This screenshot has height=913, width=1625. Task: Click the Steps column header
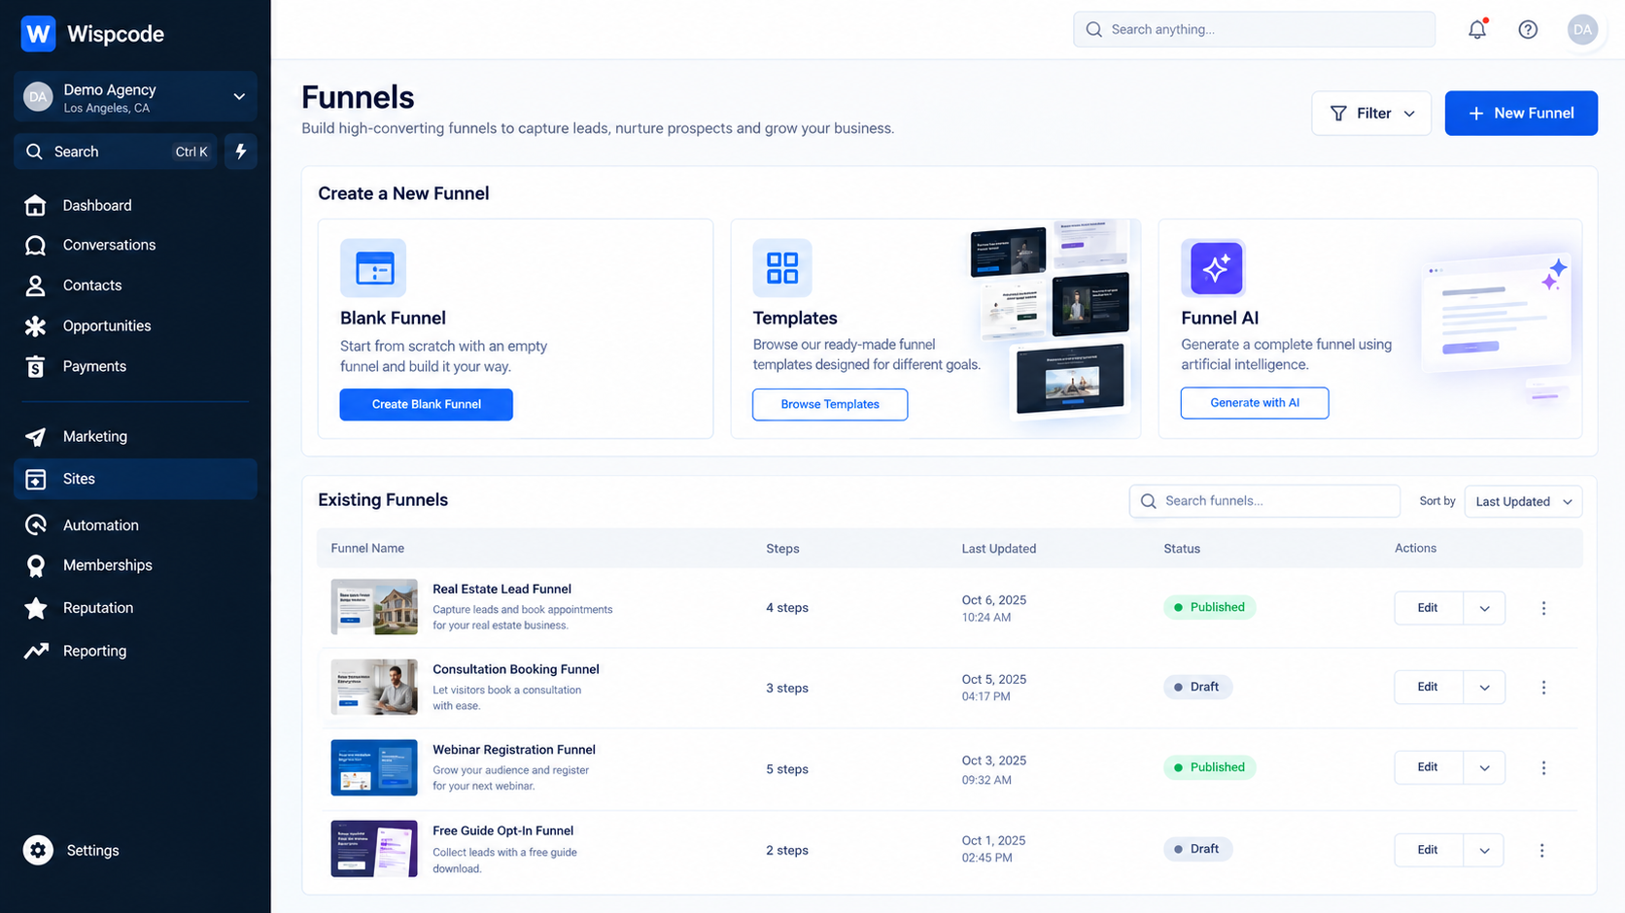pos(782,549)
